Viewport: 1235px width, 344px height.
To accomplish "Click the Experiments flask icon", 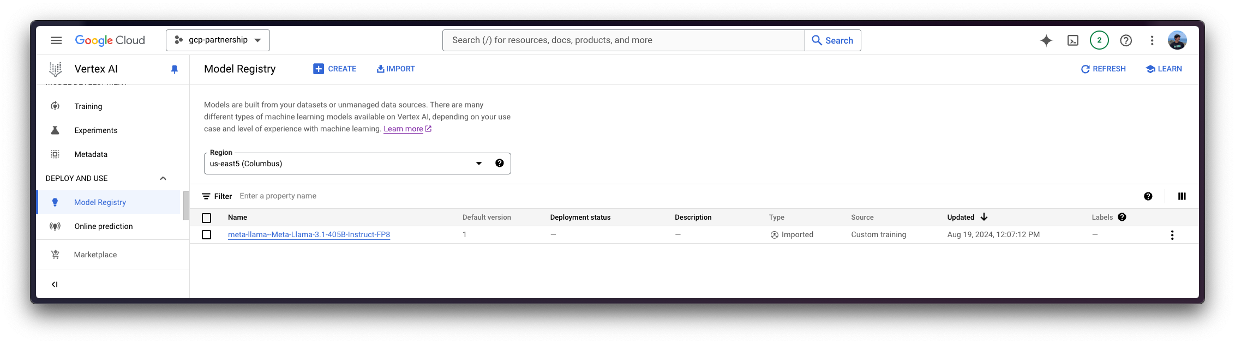I will coord(55,130).
